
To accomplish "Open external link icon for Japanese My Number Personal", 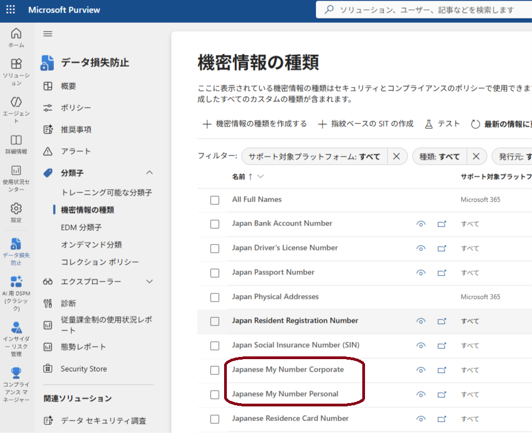I will (442, 394).
